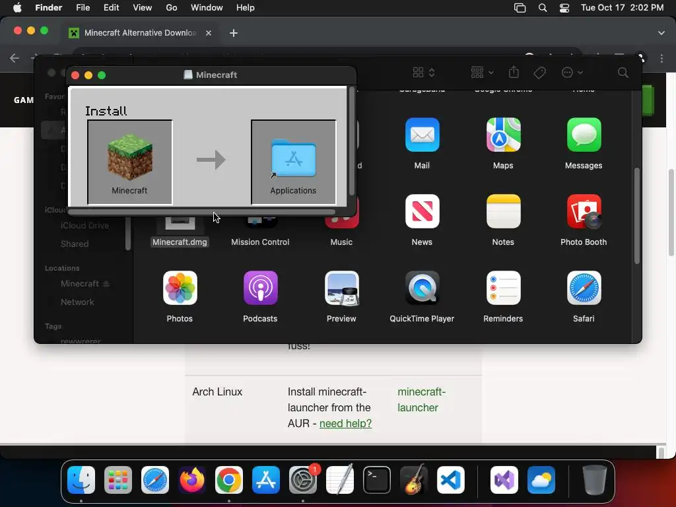
Task: Open the Notes app icon
Action: [x=503, y=211]
